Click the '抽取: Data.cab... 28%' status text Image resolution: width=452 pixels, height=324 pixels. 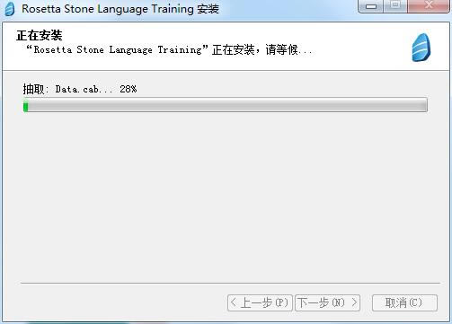(80, 89)
